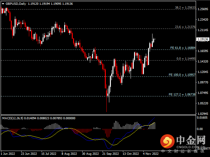Click the 1.14320 price axis value

click(x=203, y=62)
